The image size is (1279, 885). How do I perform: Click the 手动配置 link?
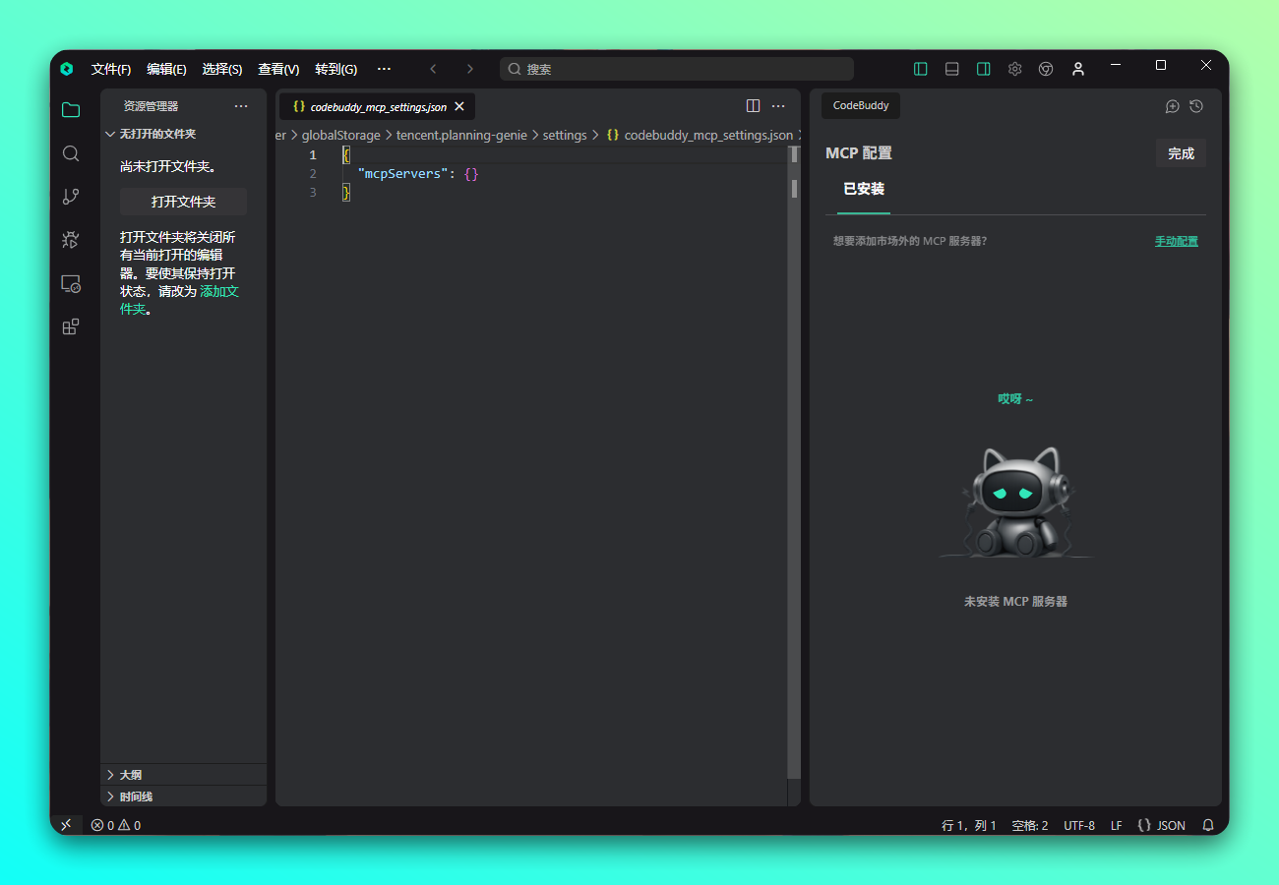[x=1176, y=241]
